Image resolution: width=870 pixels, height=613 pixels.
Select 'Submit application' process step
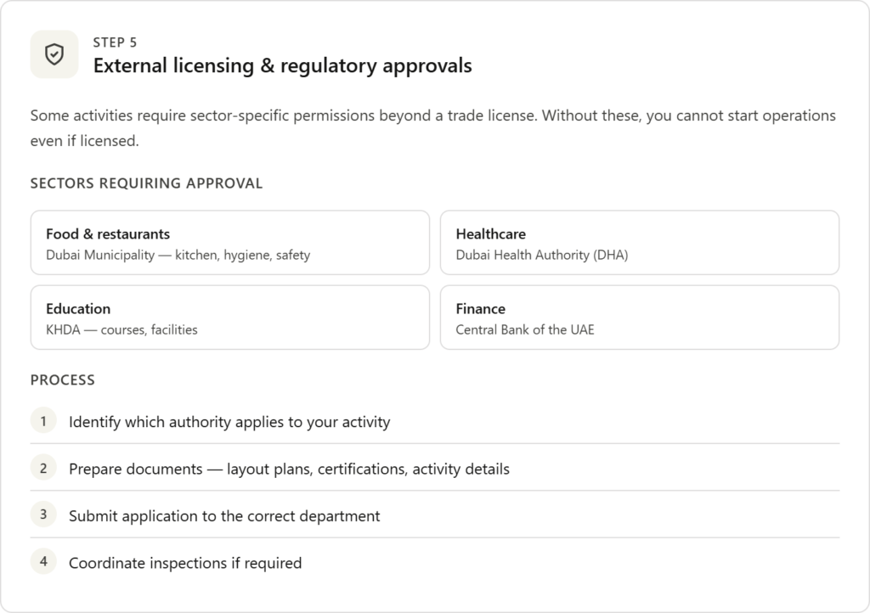tap(224, 515)
